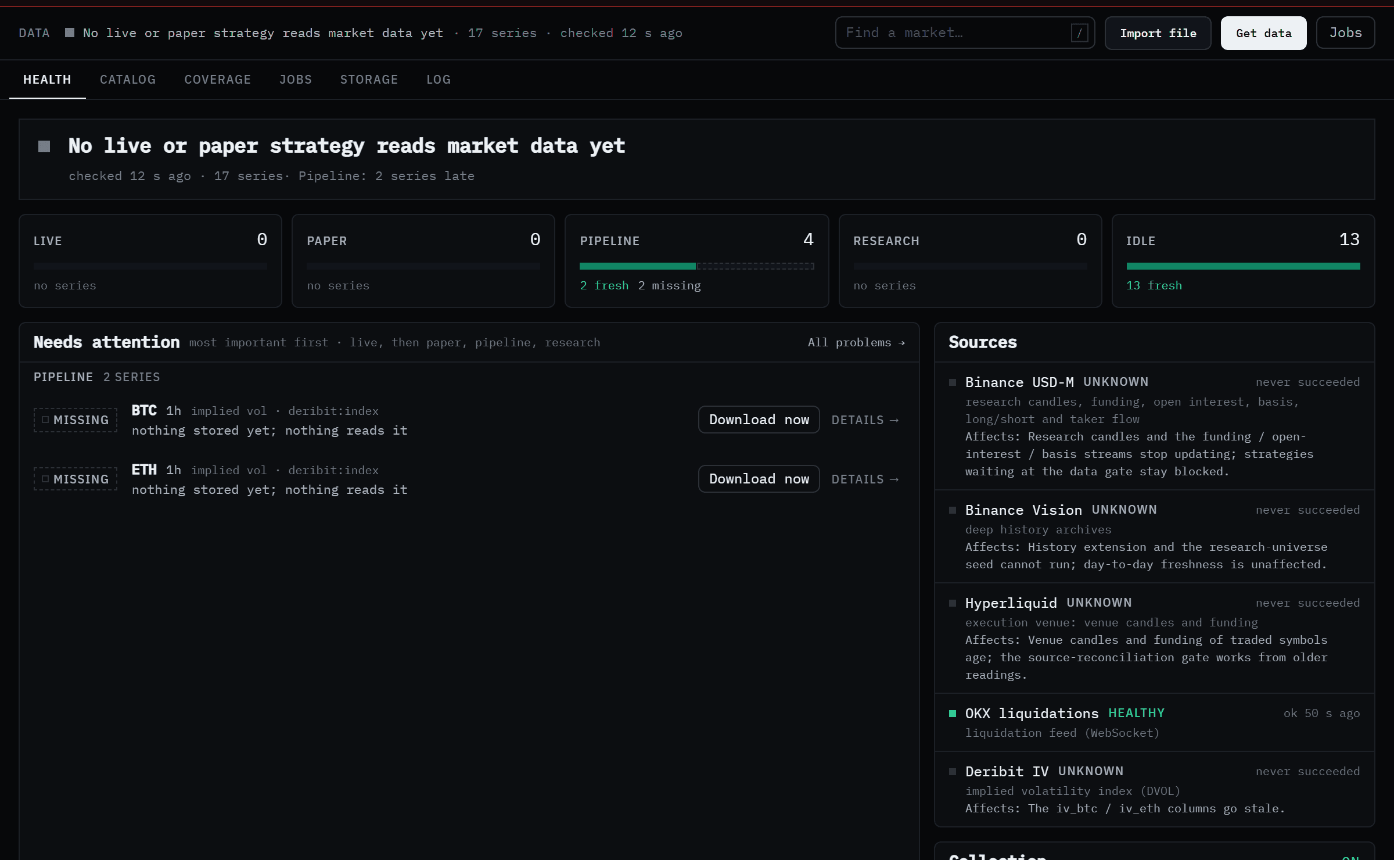Select the Research series card
Screen dimensions: 1394x860
(x=970, y=261)
